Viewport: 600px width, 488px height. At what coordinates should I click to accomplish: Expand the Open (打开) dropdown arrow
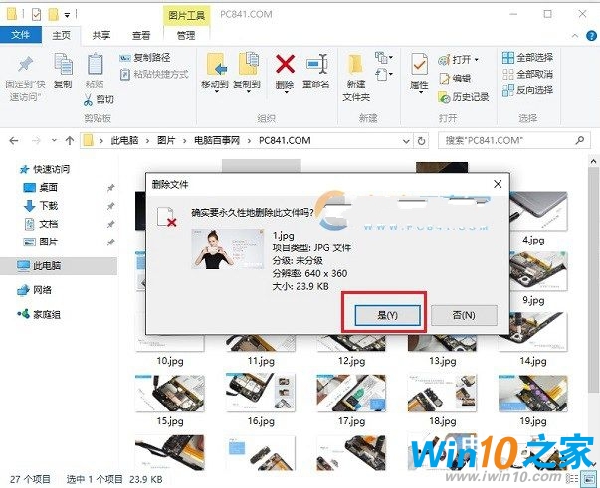click(477, 60)
